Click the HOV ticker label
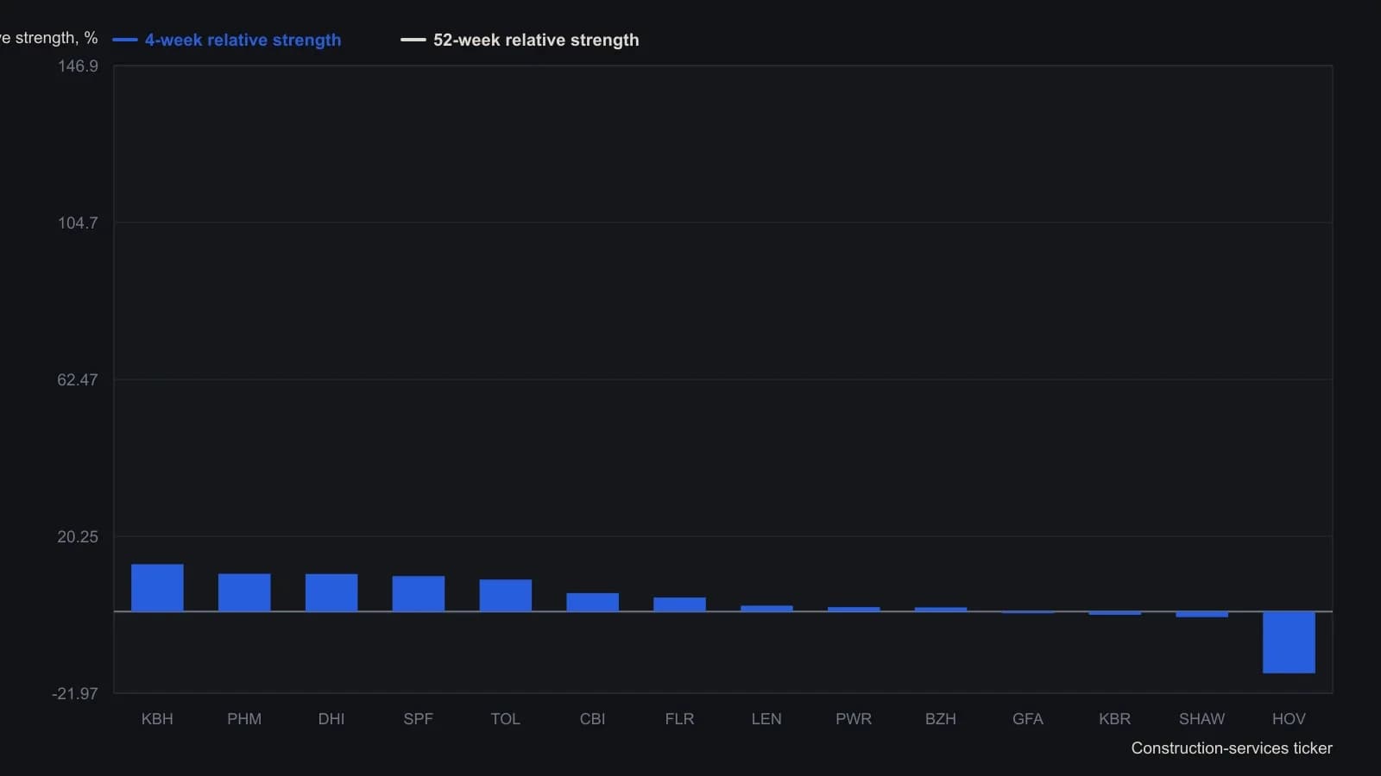The height and width of the screenshot is (776, 1381). 1289,719
